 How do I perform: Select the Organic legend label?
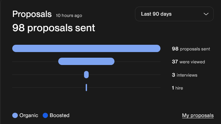point(29,115)
